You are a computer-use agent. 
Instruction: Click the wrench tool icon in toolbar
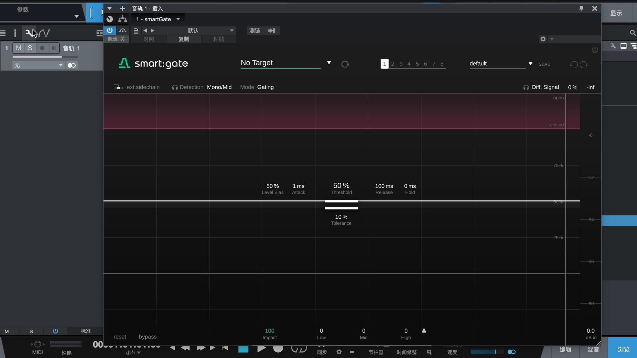click(29, 33)
